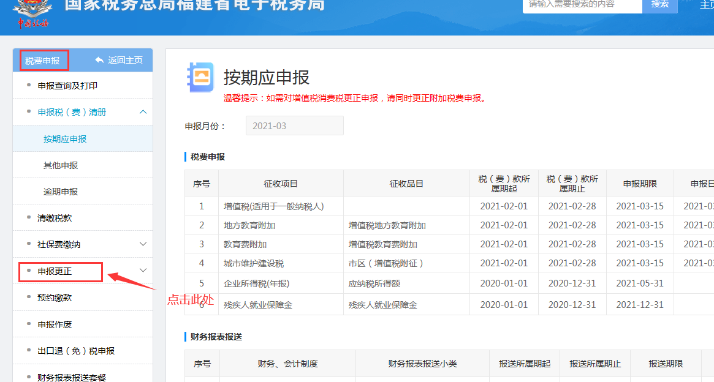Select 其他申报 submenu item
This screenshot has height=382, width=714.
[61, 165]
